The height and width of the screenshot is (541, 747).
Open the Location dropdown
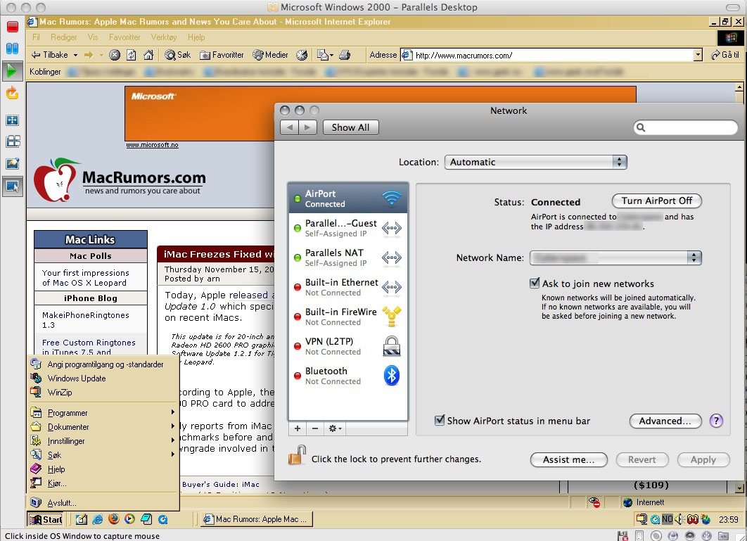pyautogui.click(x=535, y=162)
